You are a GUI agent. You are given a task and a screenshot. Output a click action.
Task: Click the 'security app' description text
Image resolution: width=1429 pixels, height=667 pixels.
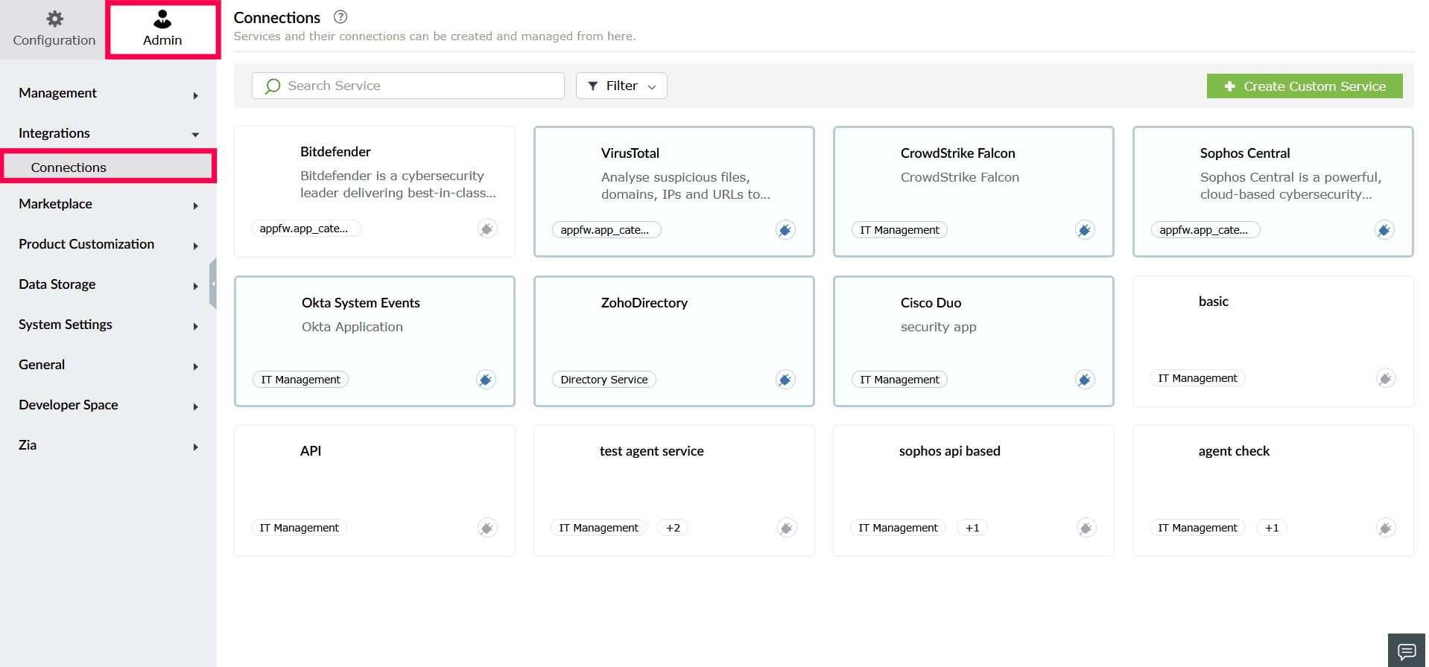pos(938,327)
